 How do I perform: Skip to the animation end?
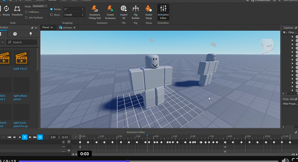(x=35, y=137)
